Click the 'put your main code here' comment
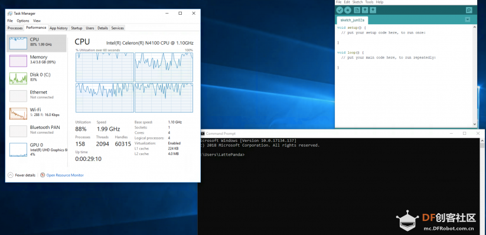 click(x=389, y=58)
